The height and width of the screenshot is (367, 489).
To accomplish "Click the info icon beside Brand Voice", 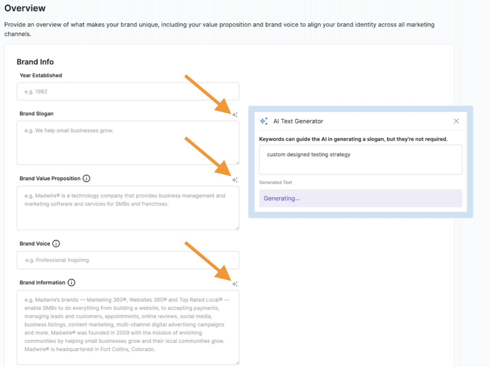I will click(56, 244).
